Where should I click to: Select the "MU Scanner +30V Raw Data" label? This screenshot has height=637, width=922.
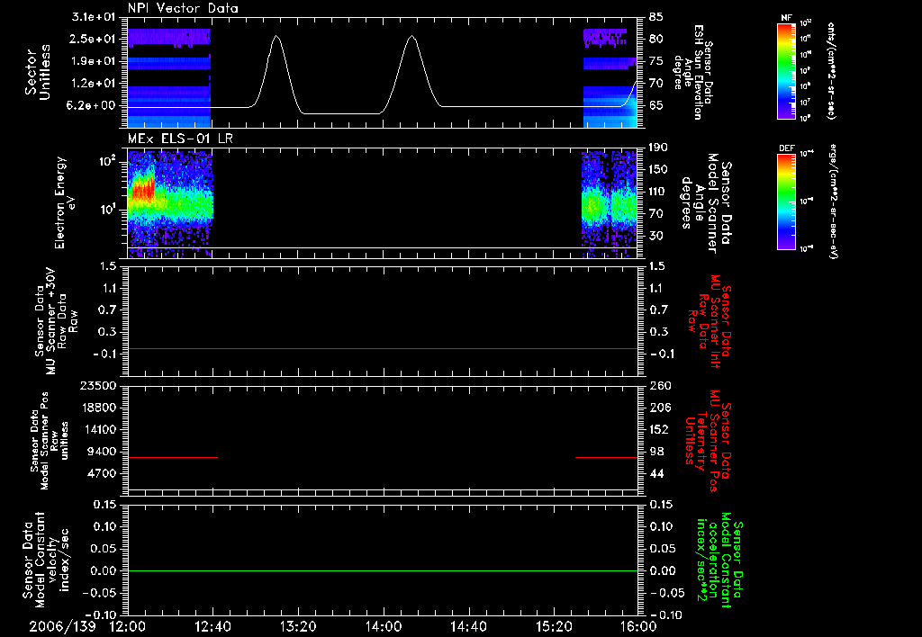tap(56, 321)
